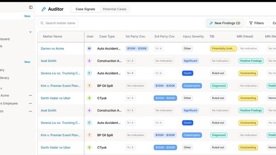Open the M user avatar on Darren vs Acme
This screenshot has width=276, height=155.
tap(89, 49)
